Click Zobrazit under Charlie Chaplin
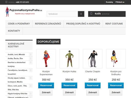 93,92
